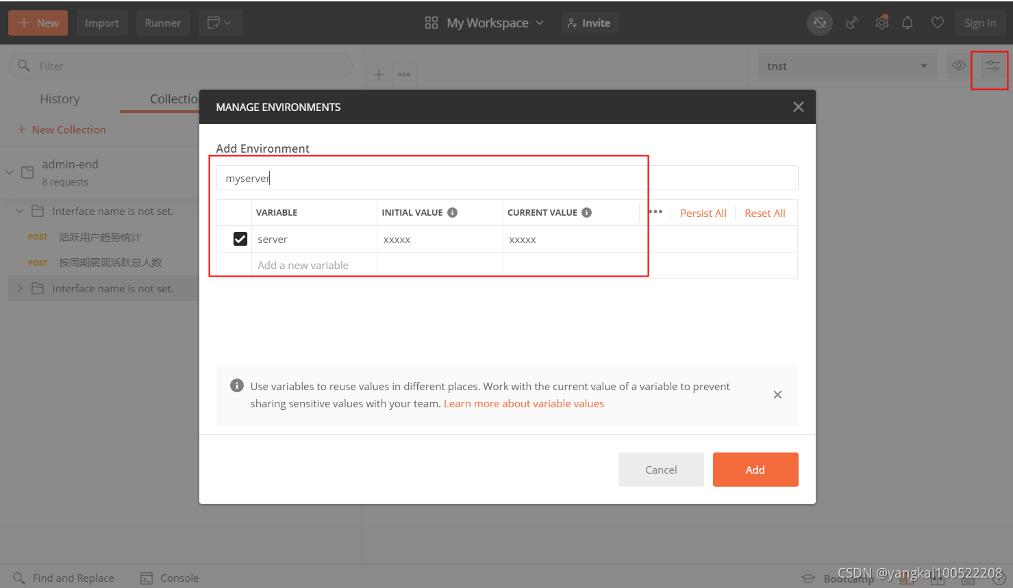
Task: Click the admin-end collection folder icon
Action: click(x=27, y=172)
